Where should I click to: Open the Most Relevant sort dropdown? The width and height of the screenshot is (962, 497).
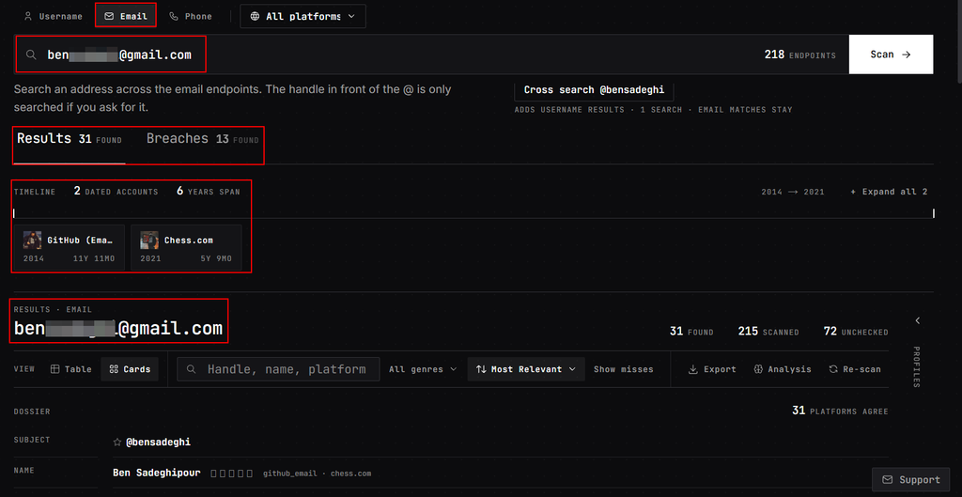526,369
